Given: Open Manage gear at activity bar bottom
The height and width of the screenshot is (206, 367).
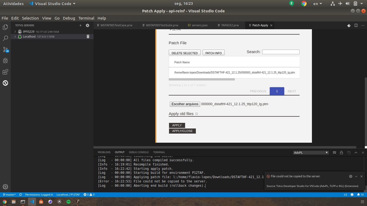Looking at the screenshot, I should coord(5,187).
